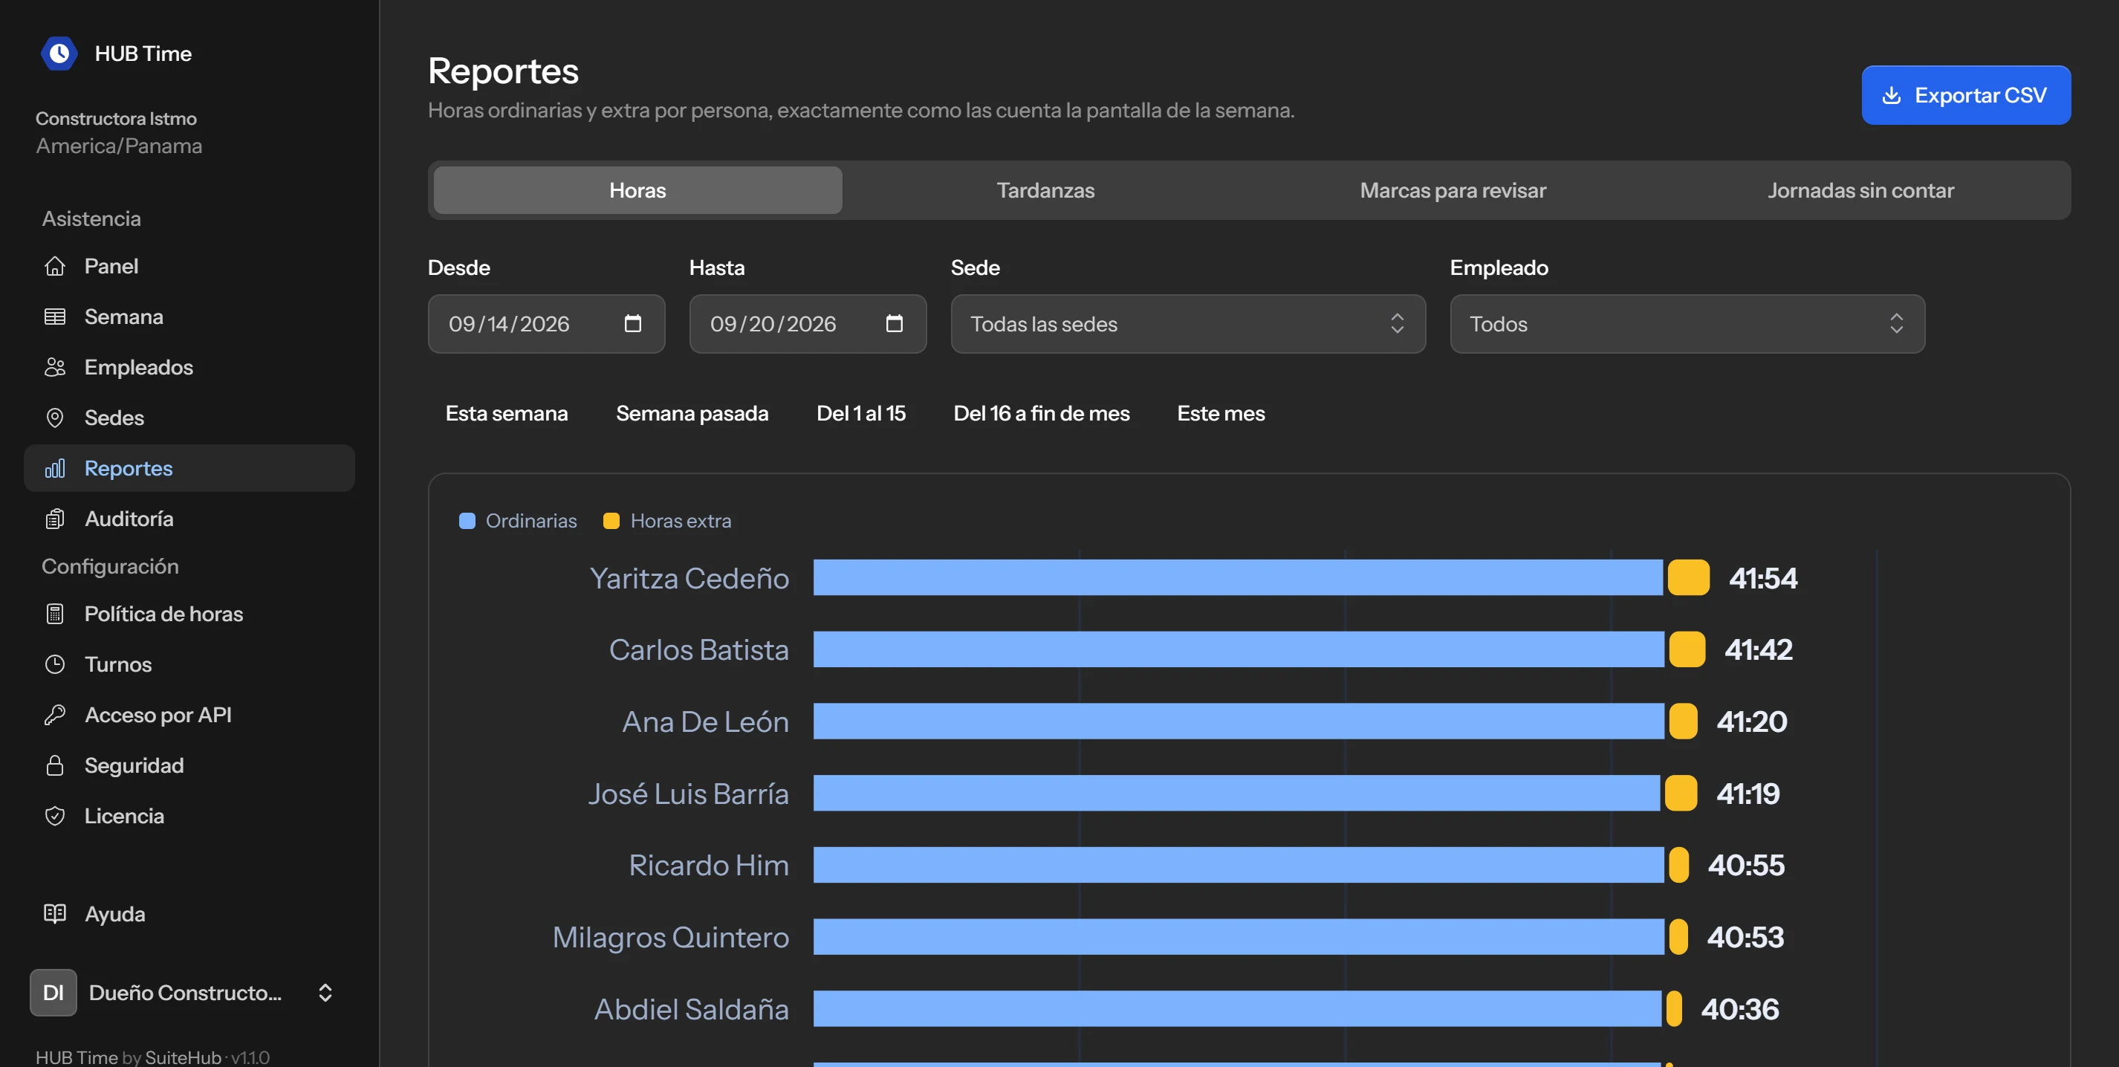Click the Hasta date field 09/20/2026
This screenshot has height=1067, width=2119.
pos(808,324)
